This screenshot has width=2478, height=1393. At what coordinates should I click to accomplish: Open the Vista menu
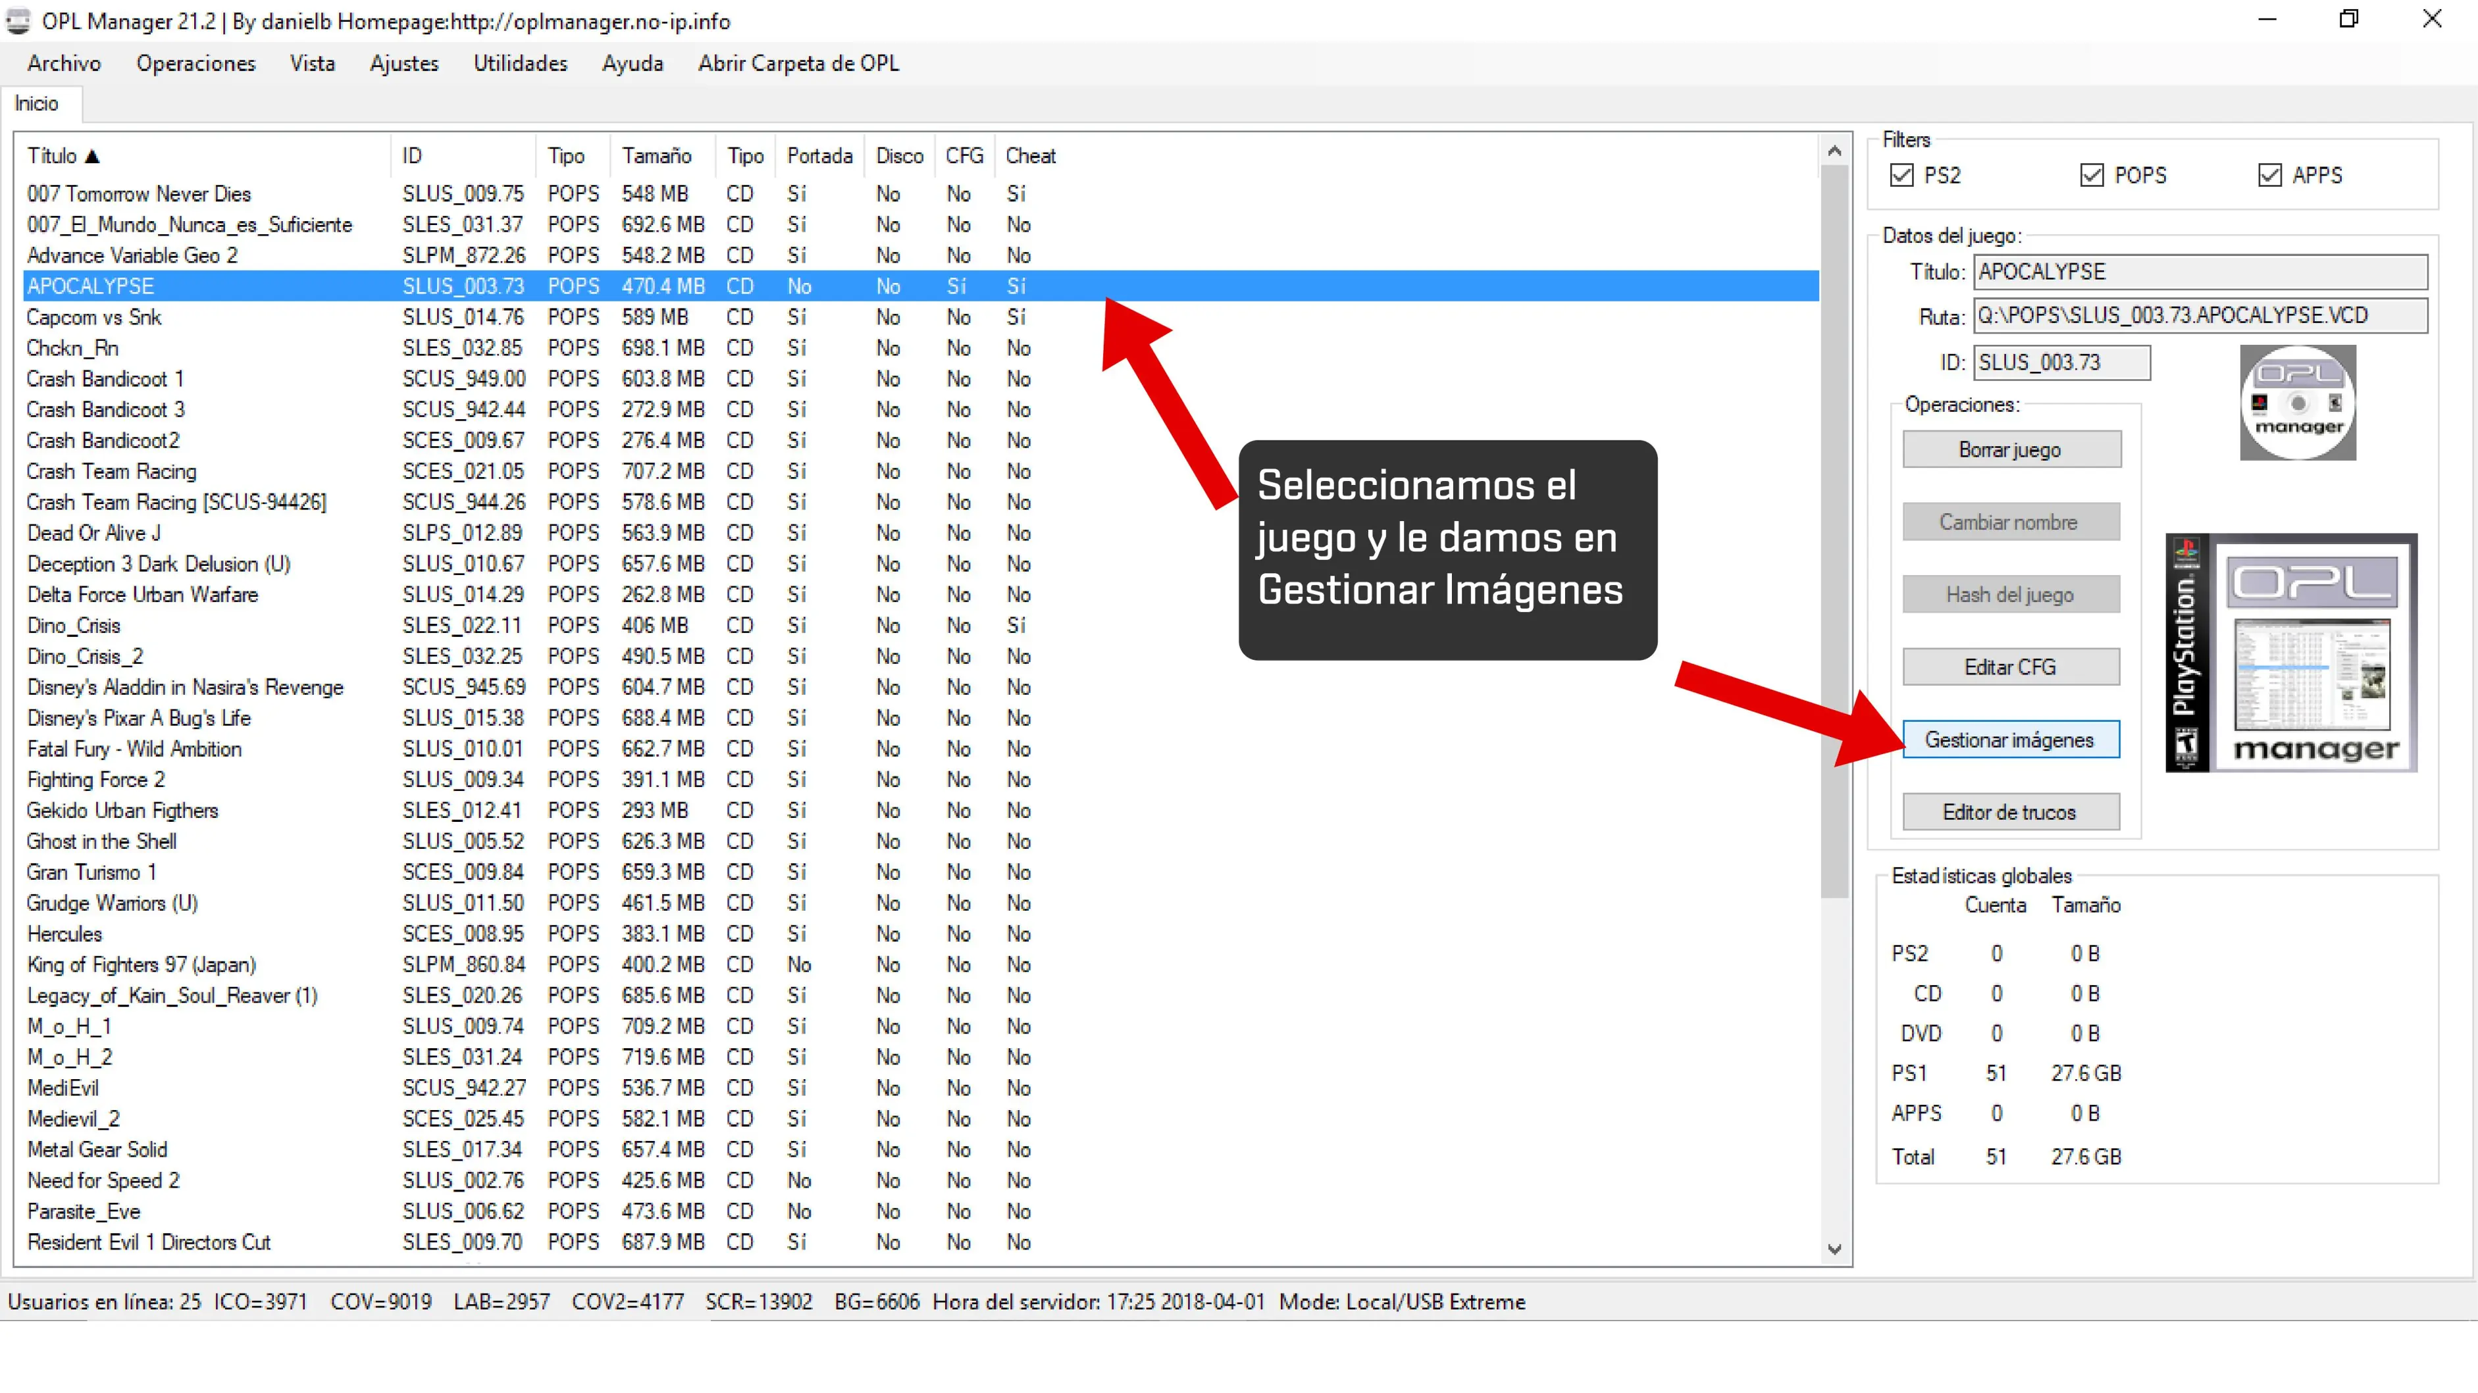pos(313,63)
